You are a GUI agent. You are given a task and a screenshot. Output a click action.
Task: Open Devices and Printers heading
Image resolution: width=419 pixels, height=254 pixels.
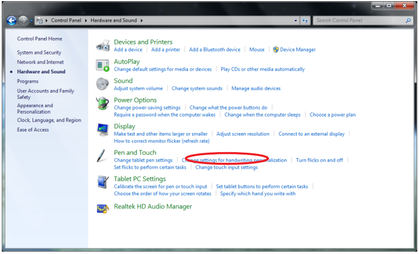(143, 42)
